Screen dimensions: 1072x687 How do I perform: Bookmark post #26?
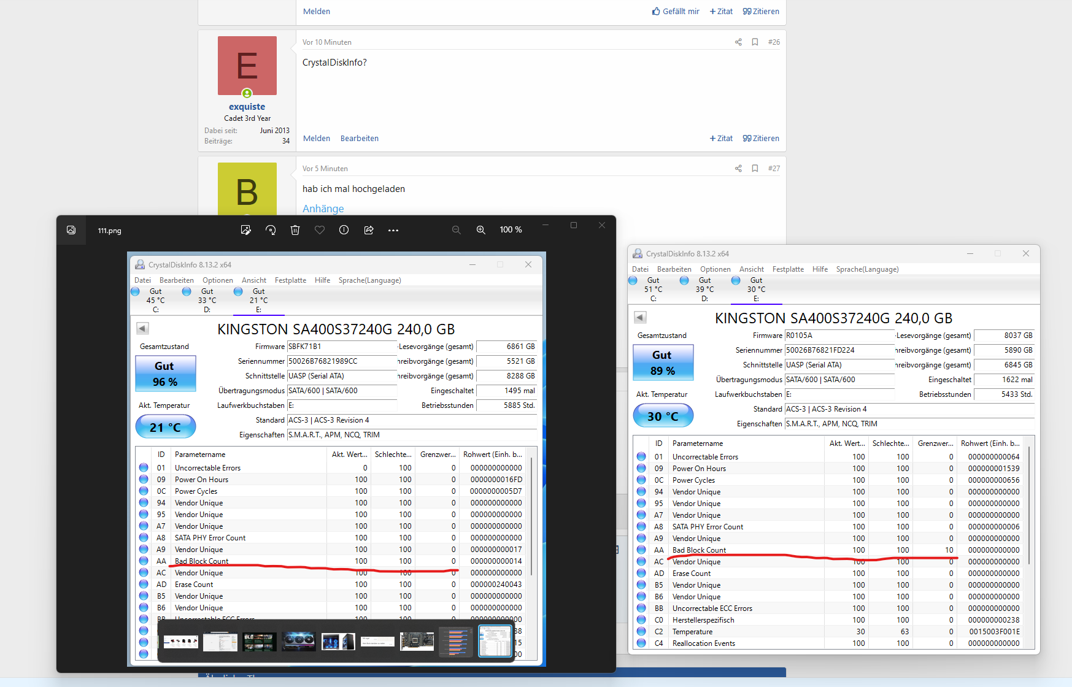(x=755, y=42)
